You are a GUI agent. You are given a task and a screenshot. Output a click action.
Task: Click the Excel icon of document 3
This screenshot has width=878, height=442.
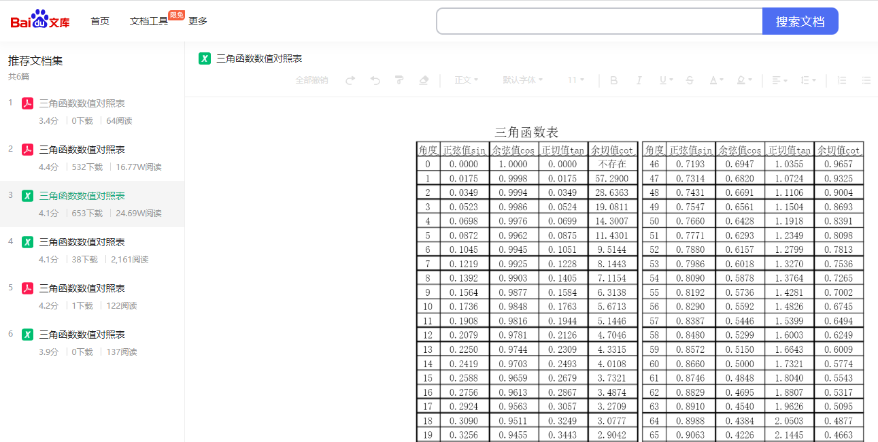[x=28, y=196]
